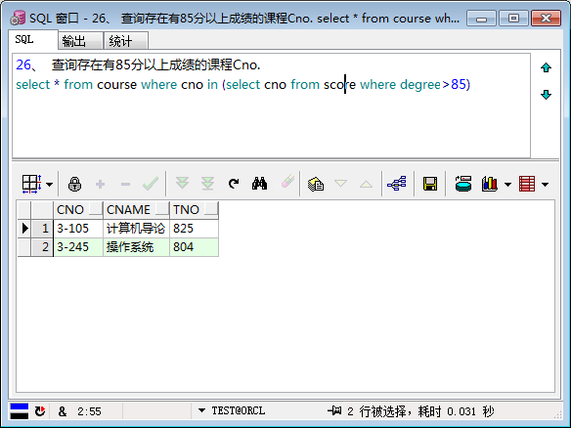Expand the report grid dropdown arrow
The image size is (571, 428).
point(545,185)
